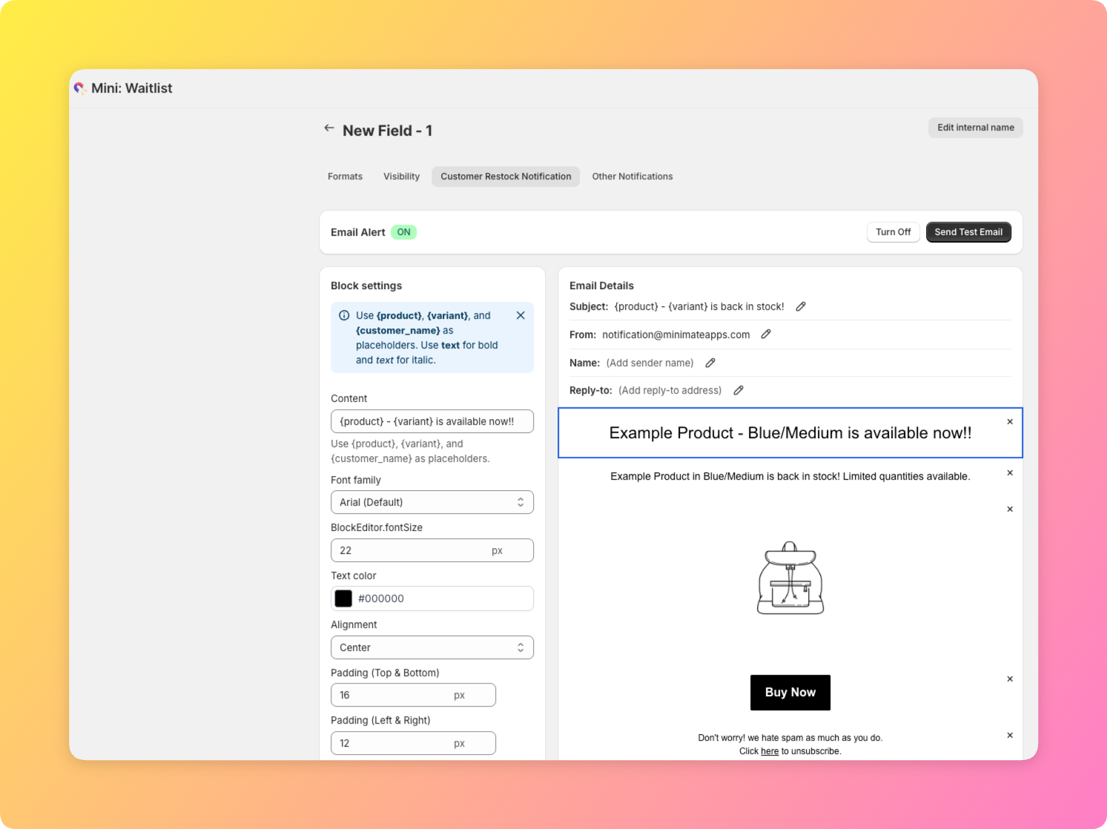Click the Padding Left & Right field
This screenshot has height=829, width=1107.
pyautogui.click(x=413, y=743)
